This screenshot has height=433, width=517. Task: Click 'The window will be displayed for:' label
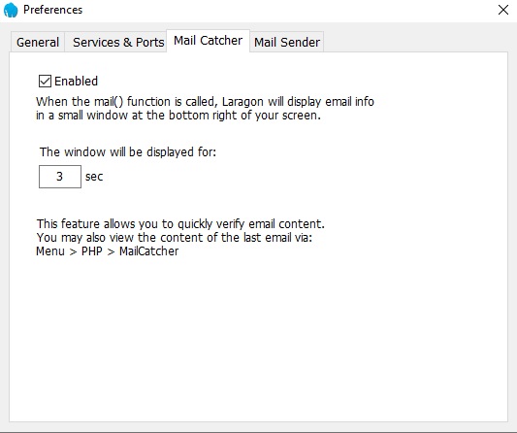(x=128, y=152)
